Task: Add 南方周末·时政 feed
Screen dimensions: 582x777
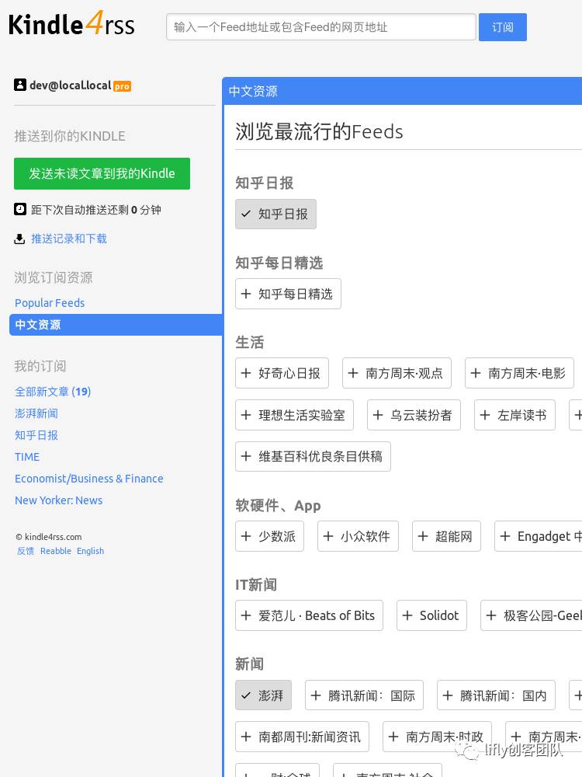Action: click(438, 737)
